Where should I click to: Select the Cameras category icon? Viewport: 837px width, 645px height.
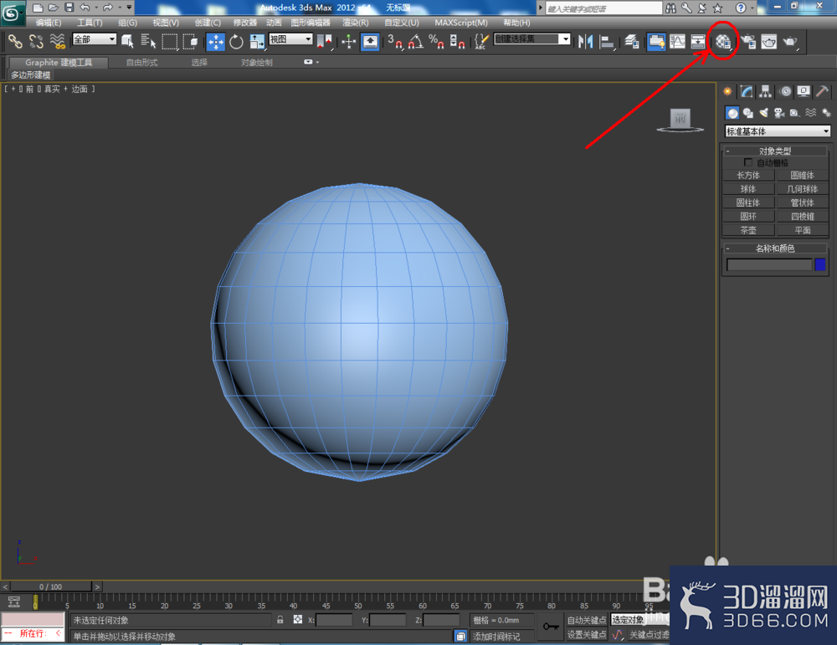click(779, 113)
